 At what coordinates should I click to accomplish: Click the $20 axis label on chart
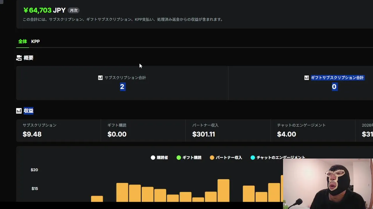pyautogui.click(x=34, y=170)
